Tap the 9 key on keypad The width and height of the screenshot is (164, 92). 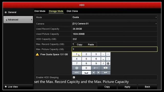(96, 63)
